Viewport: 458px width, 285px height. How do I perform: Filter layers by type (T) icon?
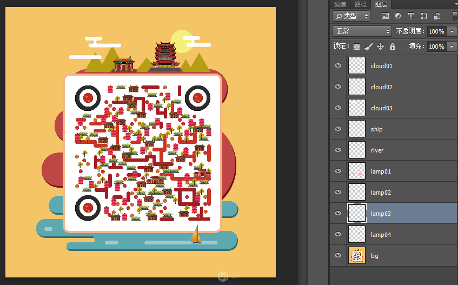coord(410,16)
